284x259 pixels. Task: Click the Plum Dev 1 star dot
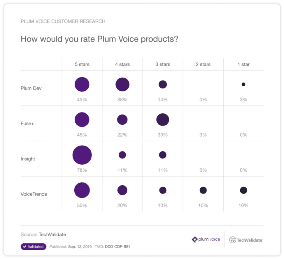243,84
